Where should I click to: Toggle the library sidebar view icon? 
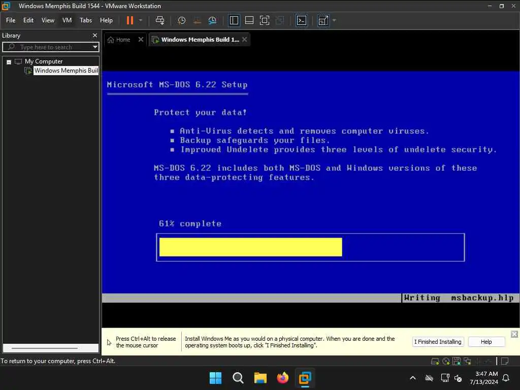(234, 20)
